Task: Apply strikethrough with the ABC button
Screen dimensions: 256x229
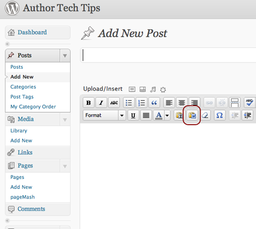Action: 114,103
